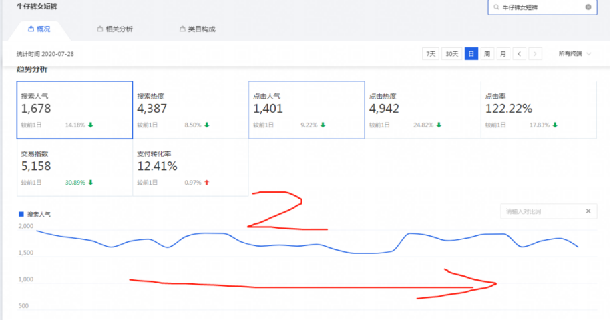
Task: Click the magnifier search icon
Action: coord(496,7)
